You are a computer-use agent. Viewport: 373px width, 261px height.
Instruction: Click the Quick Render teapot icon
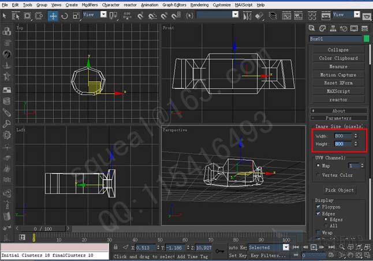(367, 16)
